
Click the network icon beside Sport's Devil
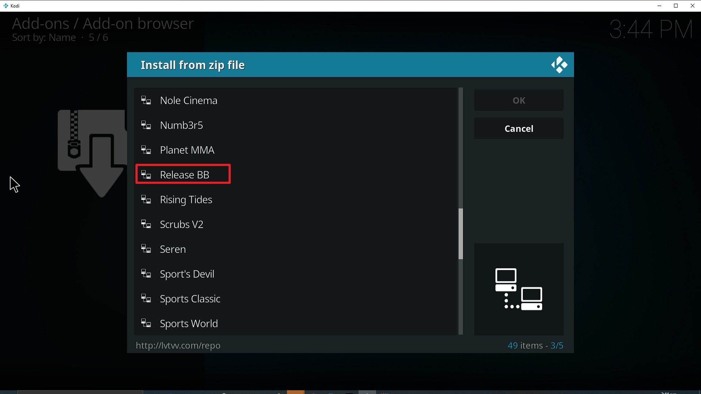point(146,274)
